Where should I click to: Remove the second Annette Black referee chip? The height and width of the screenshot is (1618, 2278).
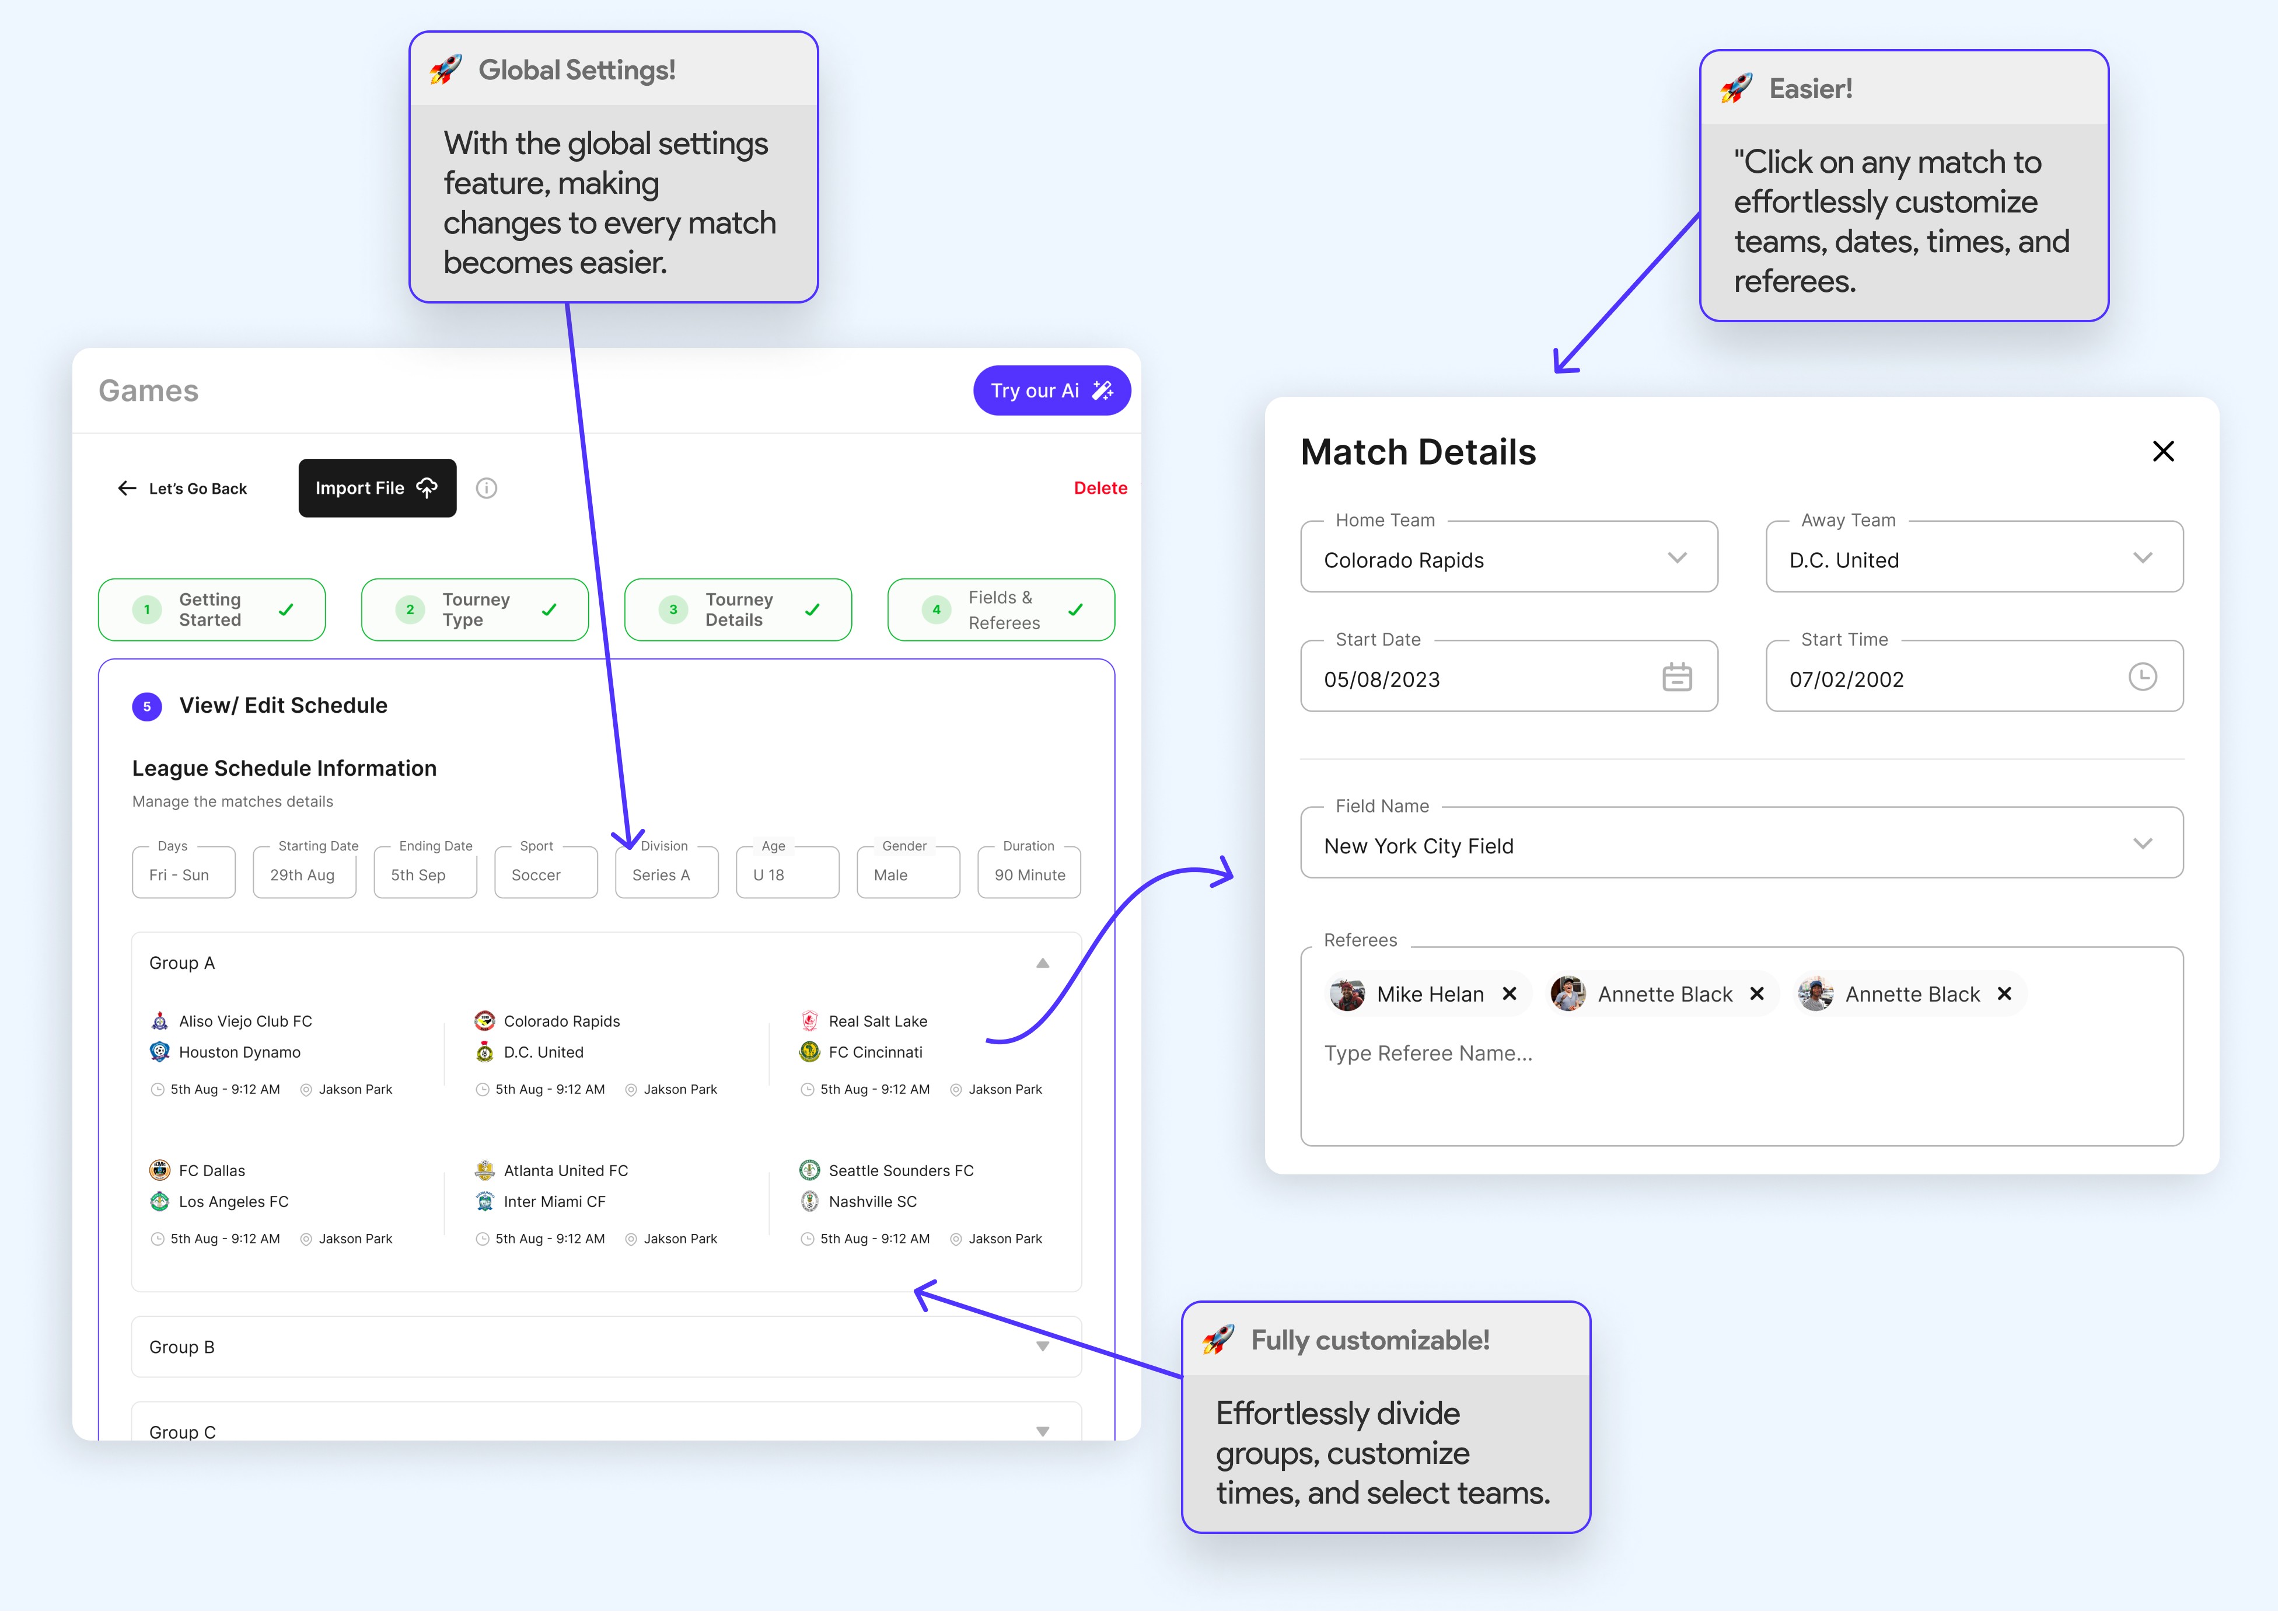(2004, 994)
